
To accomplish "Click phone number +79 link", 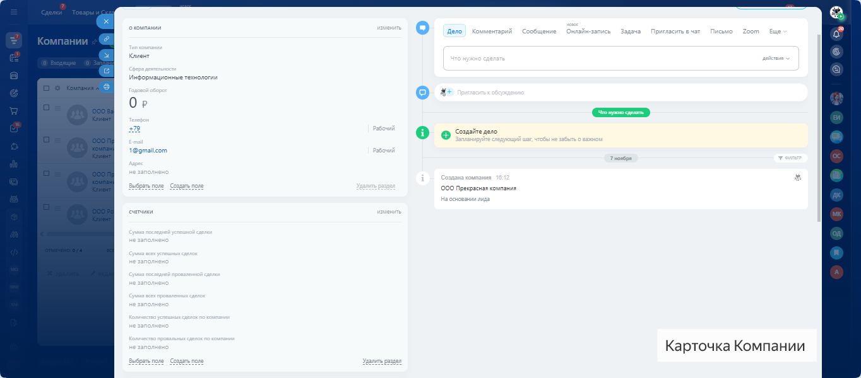I will pyautogui.click(x=134, y=129).
